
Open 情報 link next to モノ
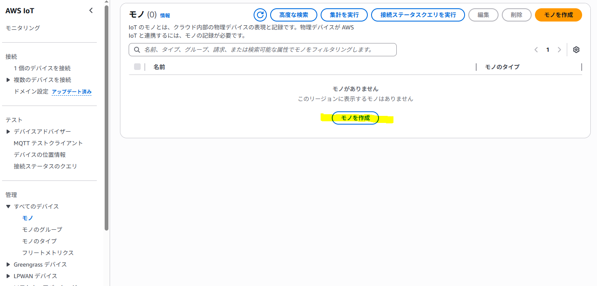165,16
